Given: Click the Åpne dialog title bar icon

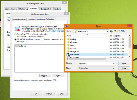Looking at the screenshot, I should [66, 26].
